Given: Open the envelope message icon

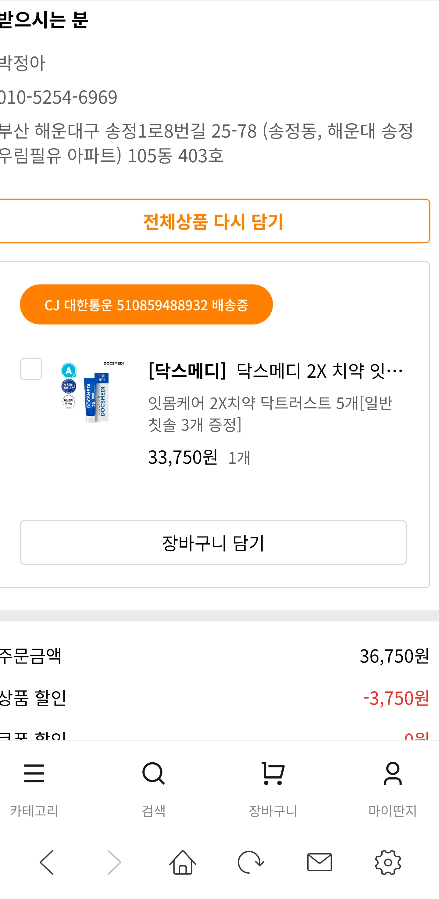Looking at the screenshot, I should (319, 862).
